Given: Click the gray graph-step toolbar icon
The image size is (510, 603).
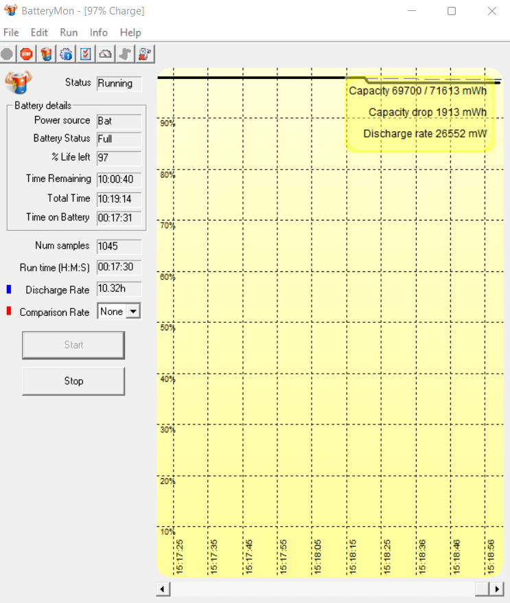Looking at the screenshot, I should (x=125, y=54).
